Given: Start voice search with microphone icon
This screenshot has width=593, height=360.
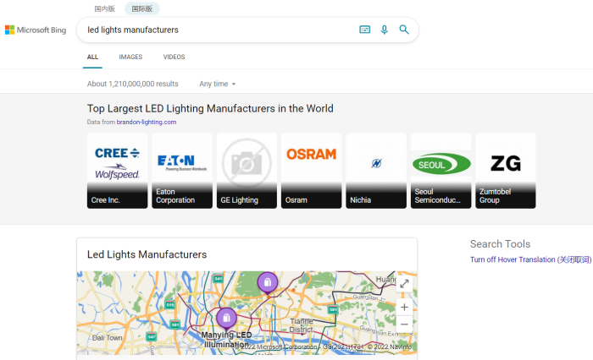Looking at the screenshot, I should (x=384, y=30).
